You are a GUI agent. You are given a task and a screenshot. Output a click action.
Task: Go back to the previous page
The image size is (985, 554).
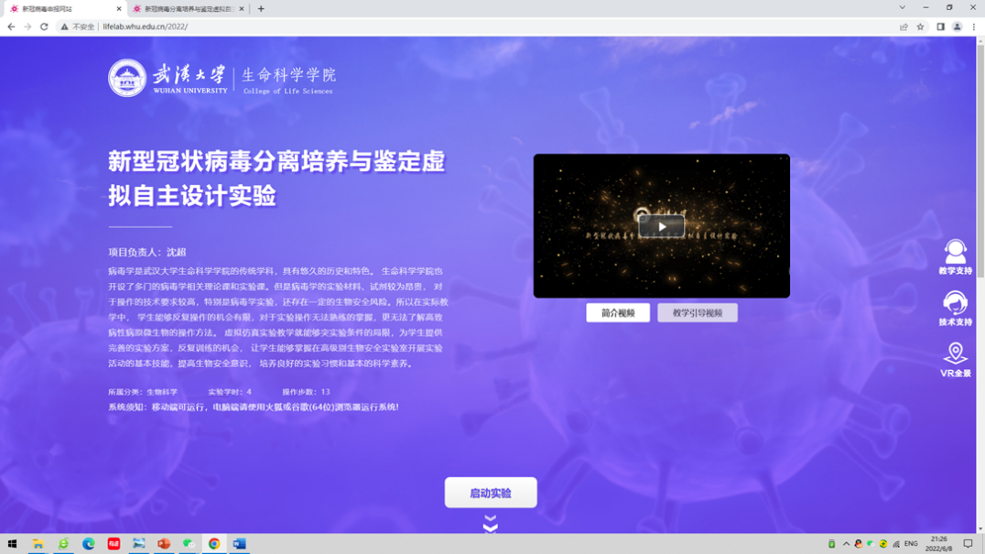(11, 27)
